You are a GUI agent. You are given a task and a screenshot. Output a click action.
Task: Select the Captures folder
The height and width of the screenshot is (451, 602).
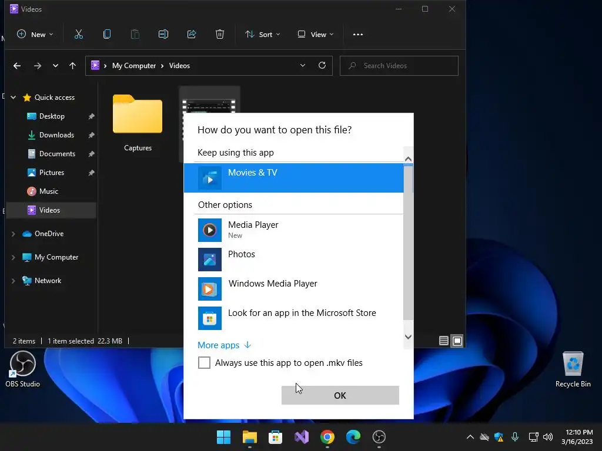[x=138, y=123]
